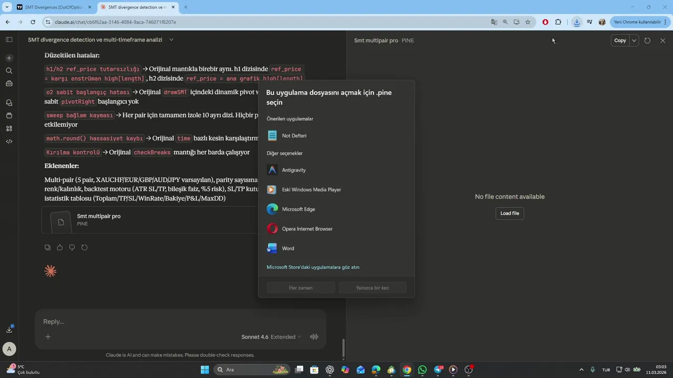The width and height of the screenshot is (673, 378).
Task: Start a new chat with plus icon
Action: tap(9, 58)
